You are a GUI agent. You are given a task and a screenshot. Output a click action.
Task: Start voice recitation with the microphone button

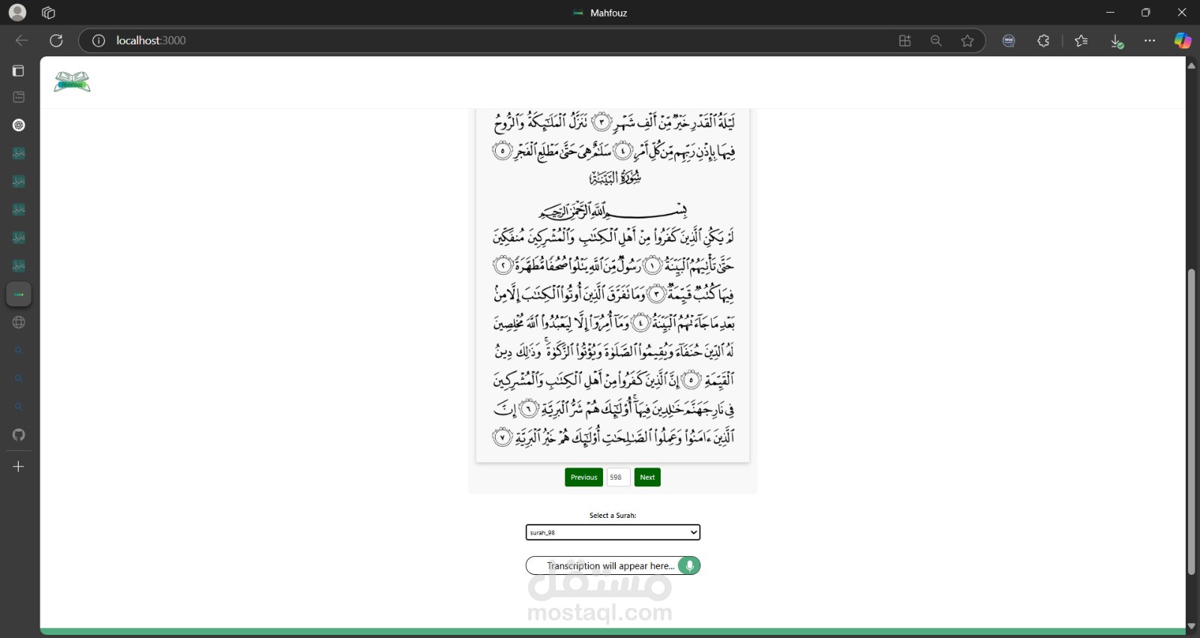pyautogui.click(x=689, y=566)
